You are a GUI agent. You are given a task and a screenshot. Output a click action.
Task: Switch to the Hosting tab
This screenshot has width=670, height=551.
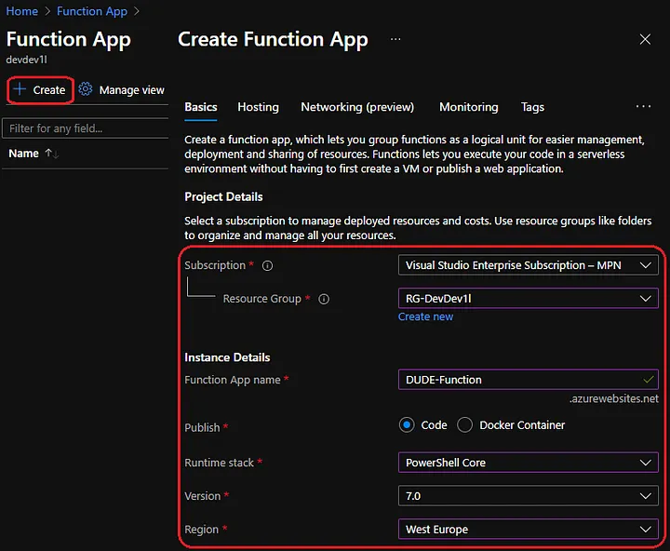pyautogui.click(x=258, y=107)
